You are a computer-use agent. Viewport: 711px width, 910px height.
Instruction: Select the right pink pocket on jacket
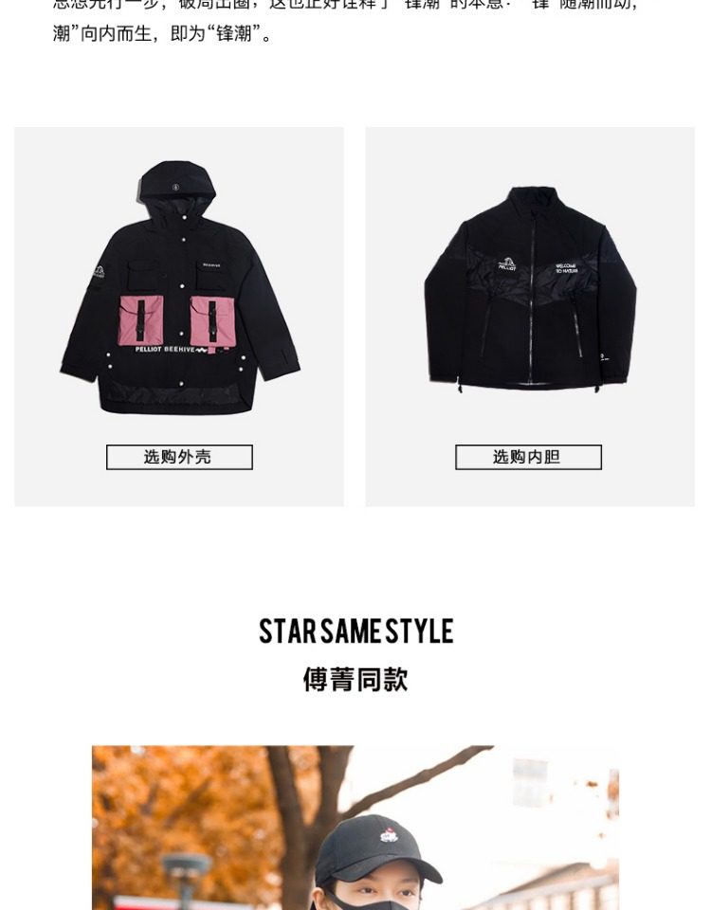tap(211, 320)
